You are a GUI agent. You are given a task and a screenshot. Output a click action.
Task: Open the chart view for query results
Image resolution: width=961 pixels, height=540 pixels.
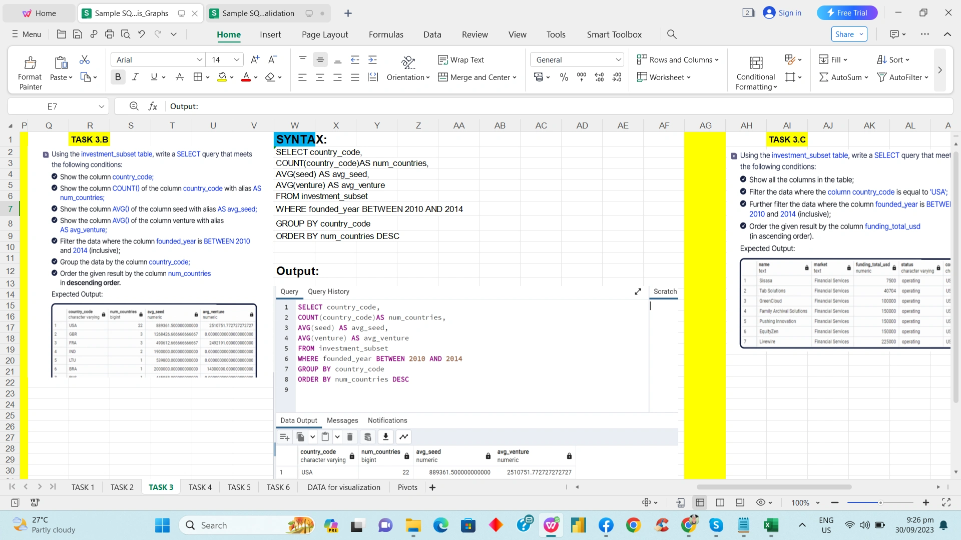(404, 436)
